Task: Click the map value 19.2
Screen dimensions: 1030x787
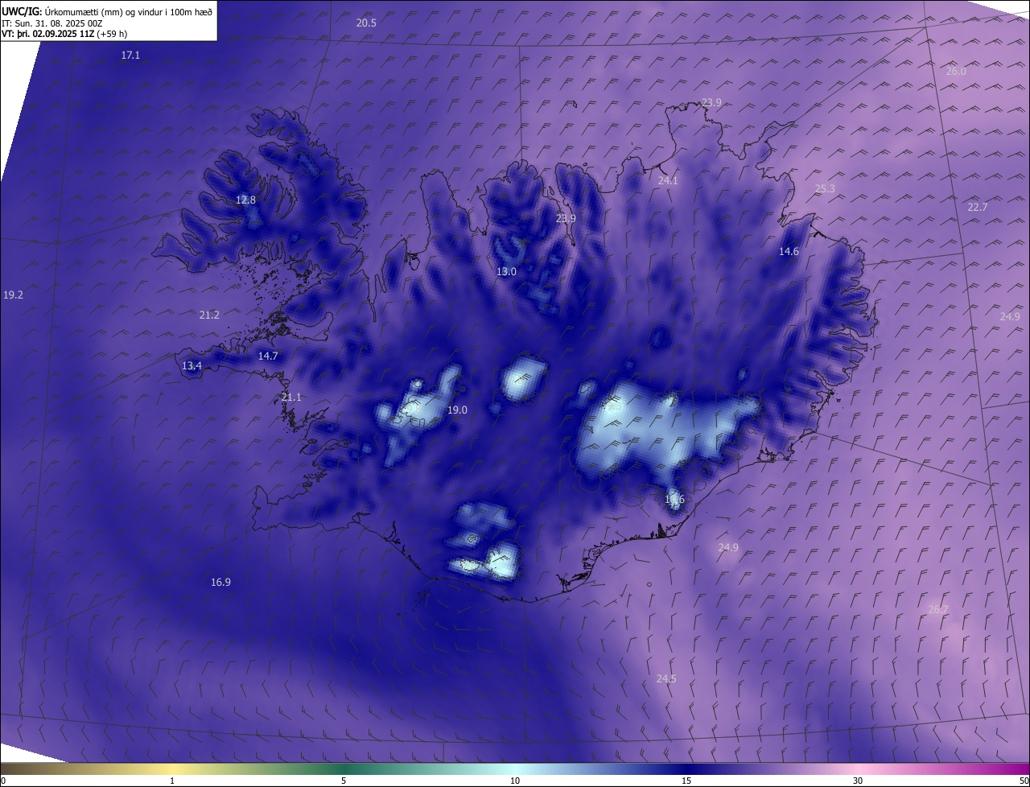Action: [13, 295]
